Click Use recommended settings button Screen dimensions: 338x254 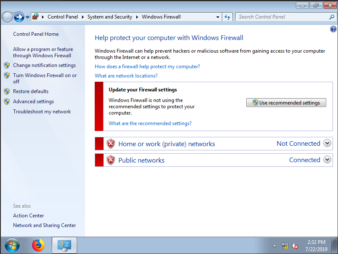pos(286,102)
